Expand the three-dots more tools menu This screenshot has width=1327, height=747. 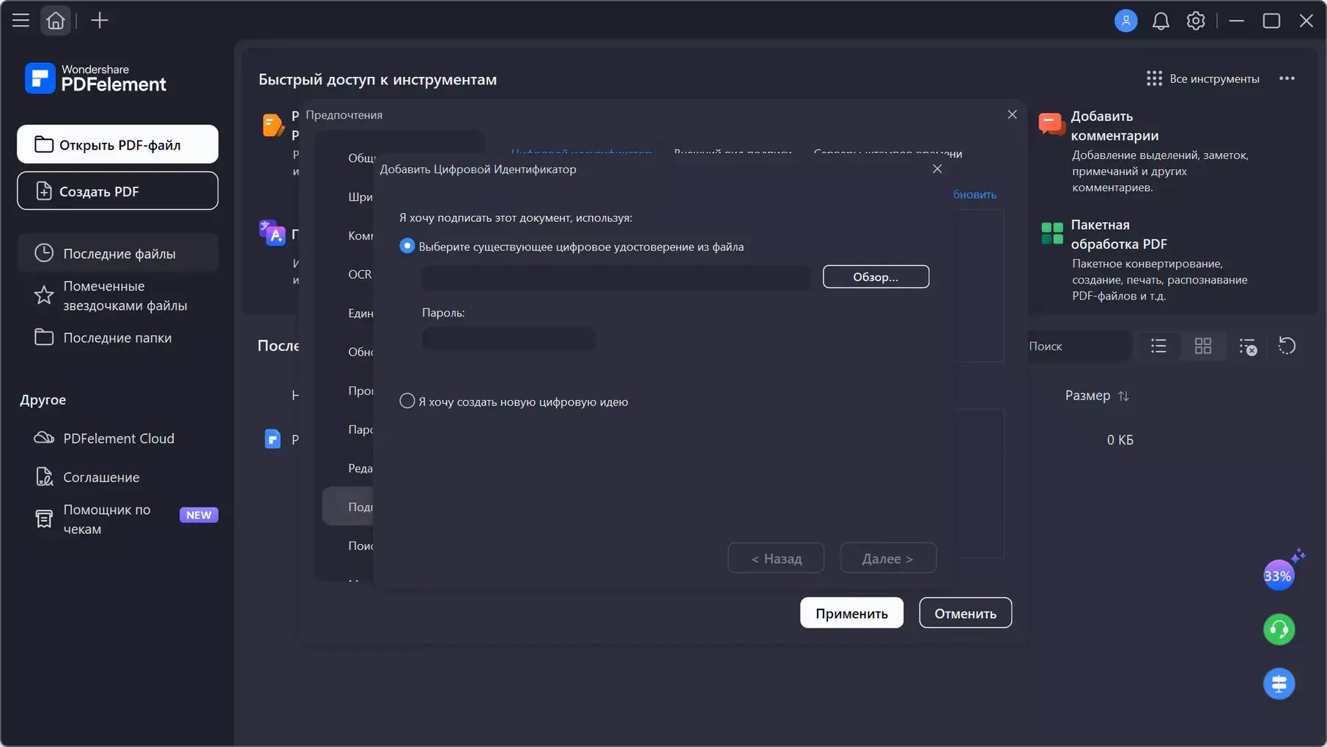click(x=1287, y=78)
